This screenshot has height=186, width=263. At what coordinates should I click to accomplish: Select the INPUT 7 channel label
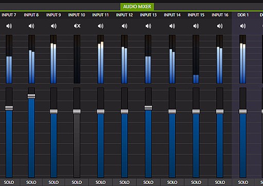pyautogui.click(x=9, y=15)
